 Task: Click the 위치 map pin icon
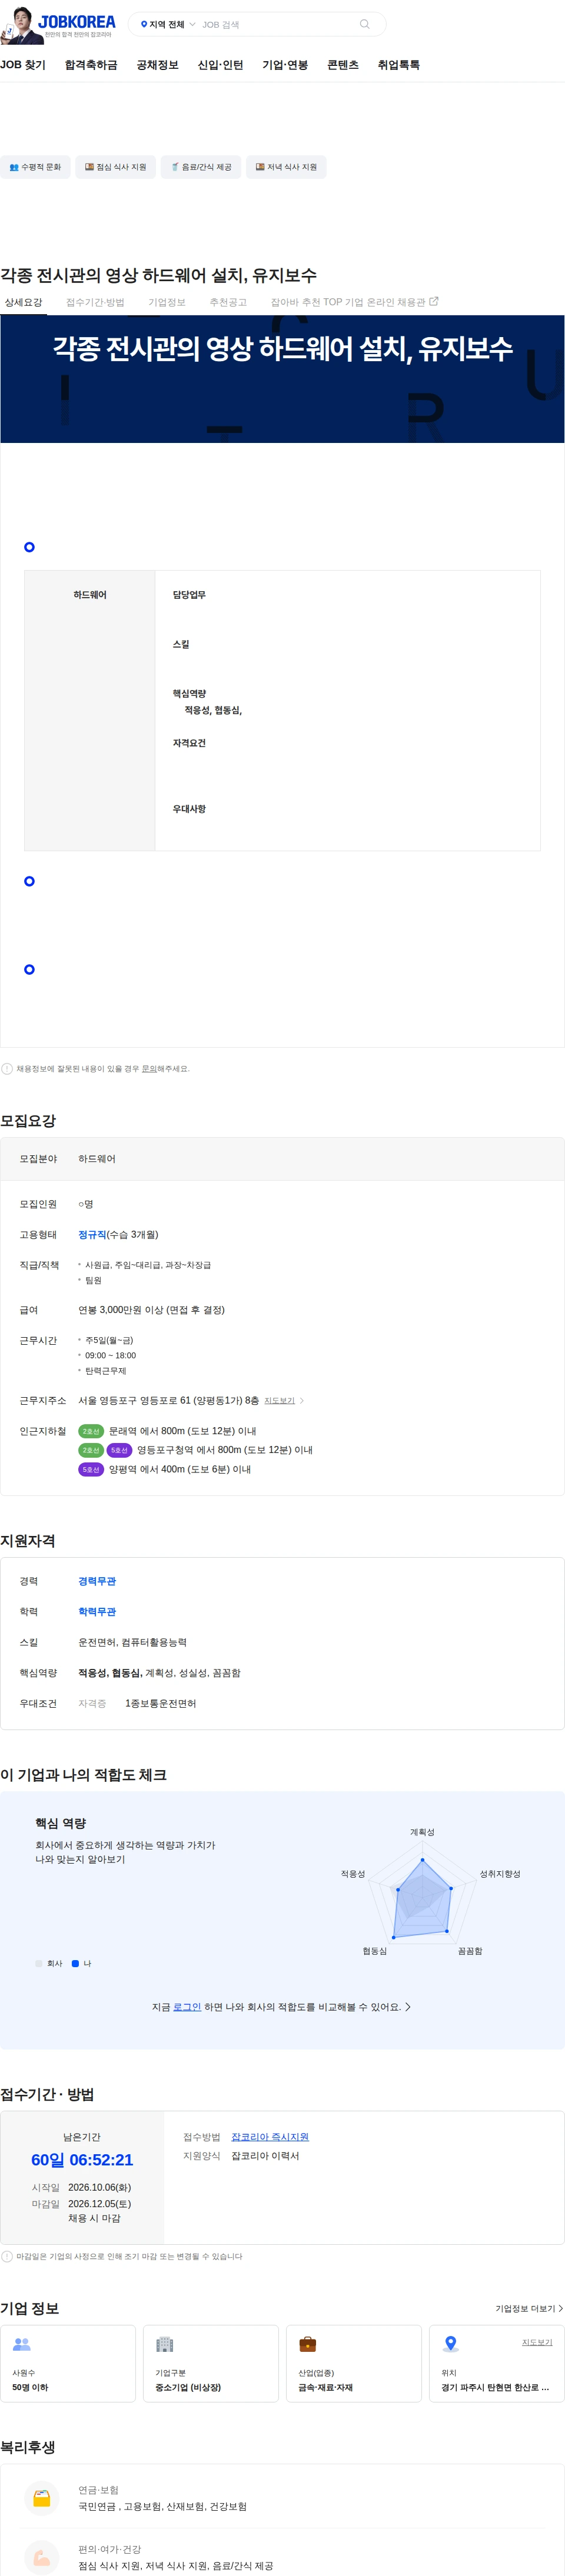pos(451,2344)
